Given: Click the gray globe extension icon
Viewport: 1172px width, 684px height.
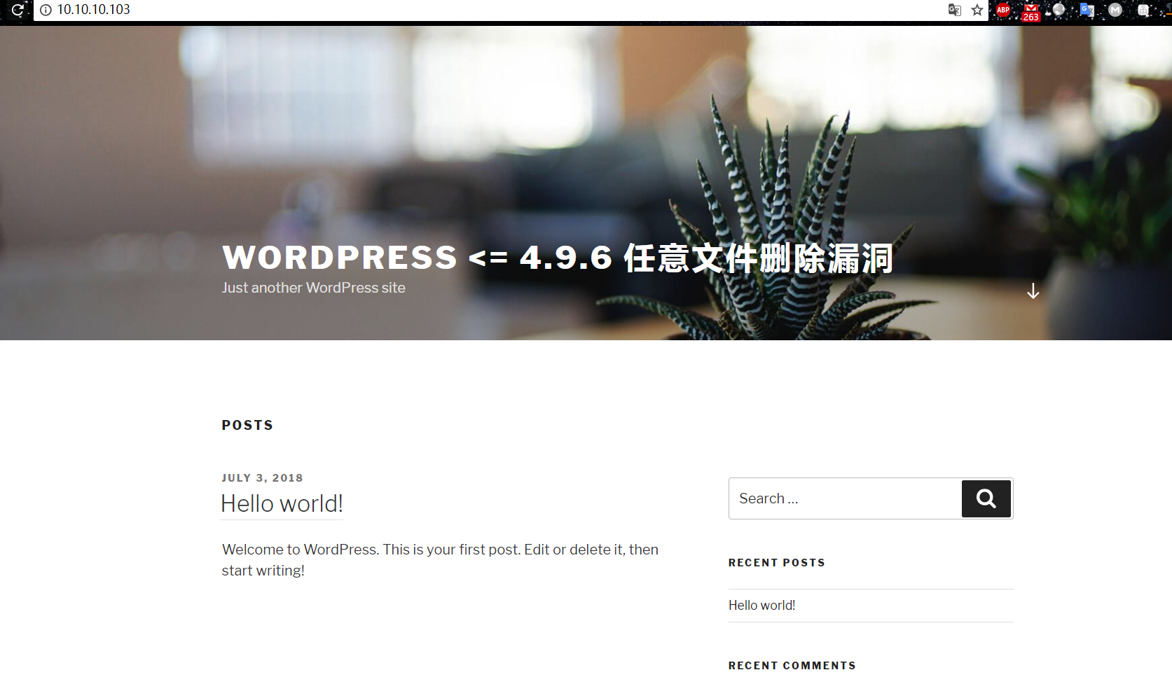Looking at the screenshot, I should tap(1059, 10).
